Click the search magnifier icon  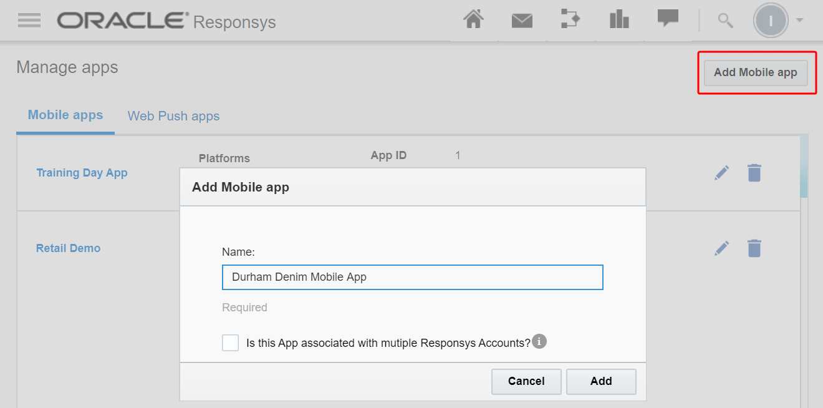coord(725,21)
